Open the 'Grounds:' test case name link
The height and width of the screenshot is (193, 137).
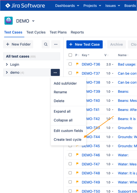pos(125,128)
